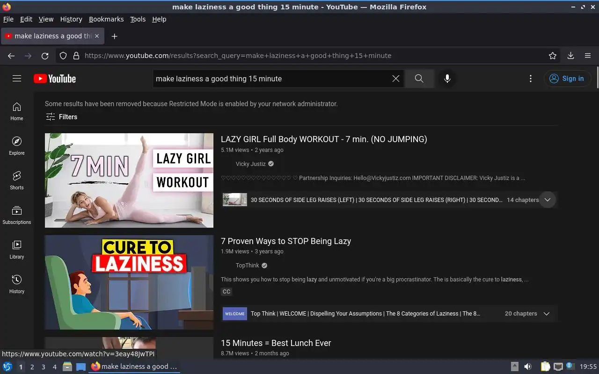Open tracking protection shield panel
Viewport: 599px width, 374px height.
pyautogui.click(x=63, y=56)
